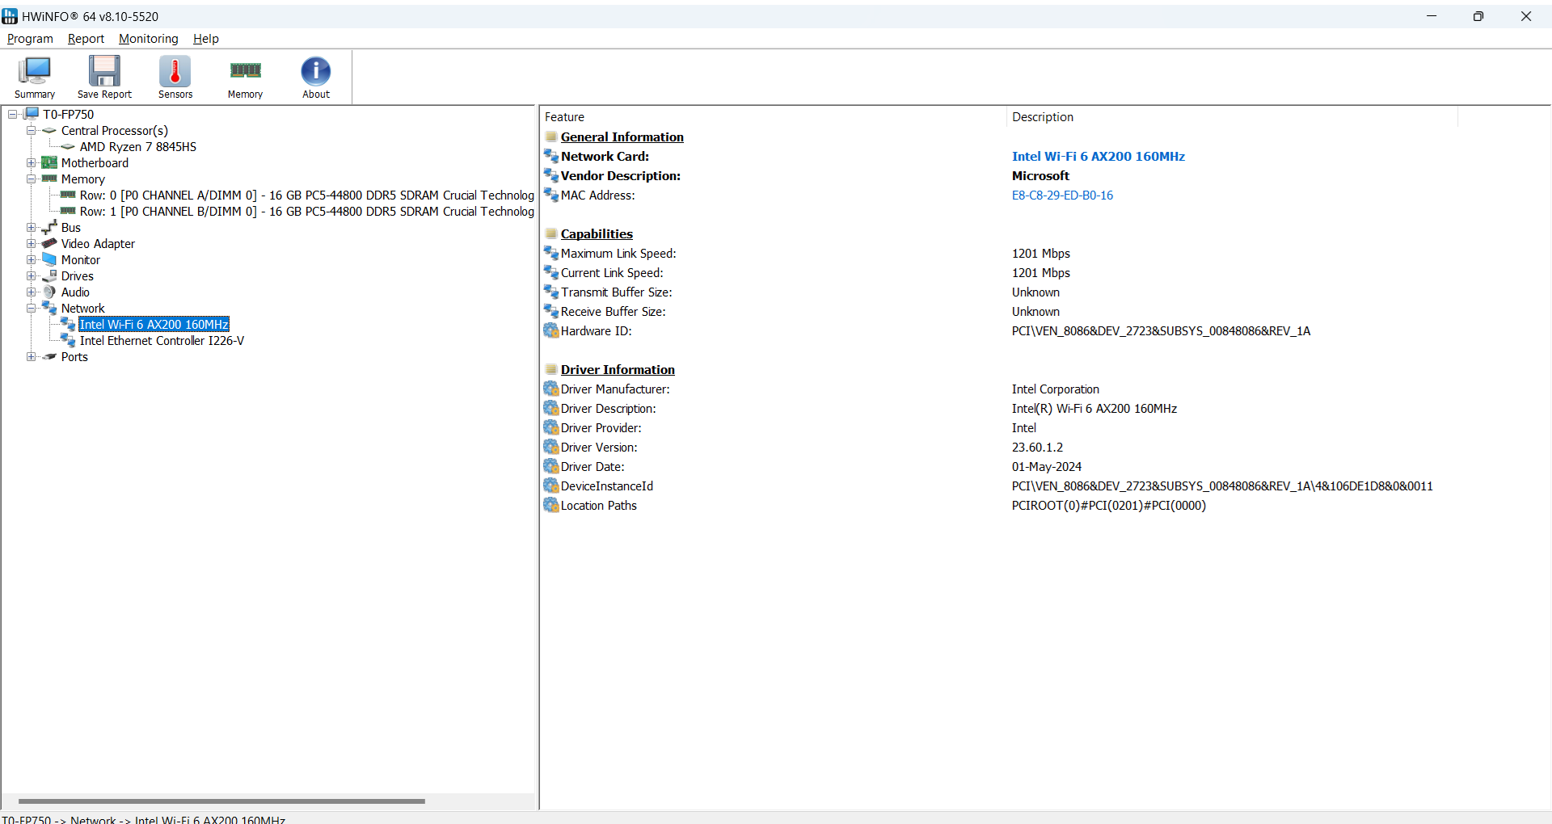Collapse the Network node
Viewport: 1552px width, 824px height.
(31, 308)
